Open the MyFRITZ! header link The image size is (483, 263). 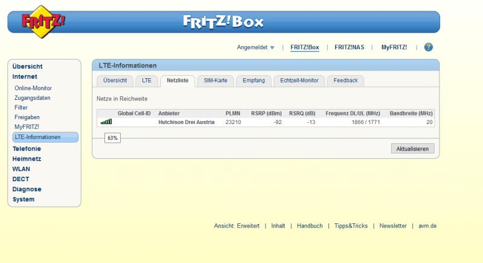coord(394,48)
